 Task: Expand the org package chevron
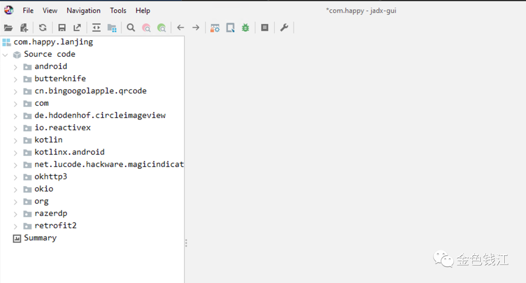point(16,202)
